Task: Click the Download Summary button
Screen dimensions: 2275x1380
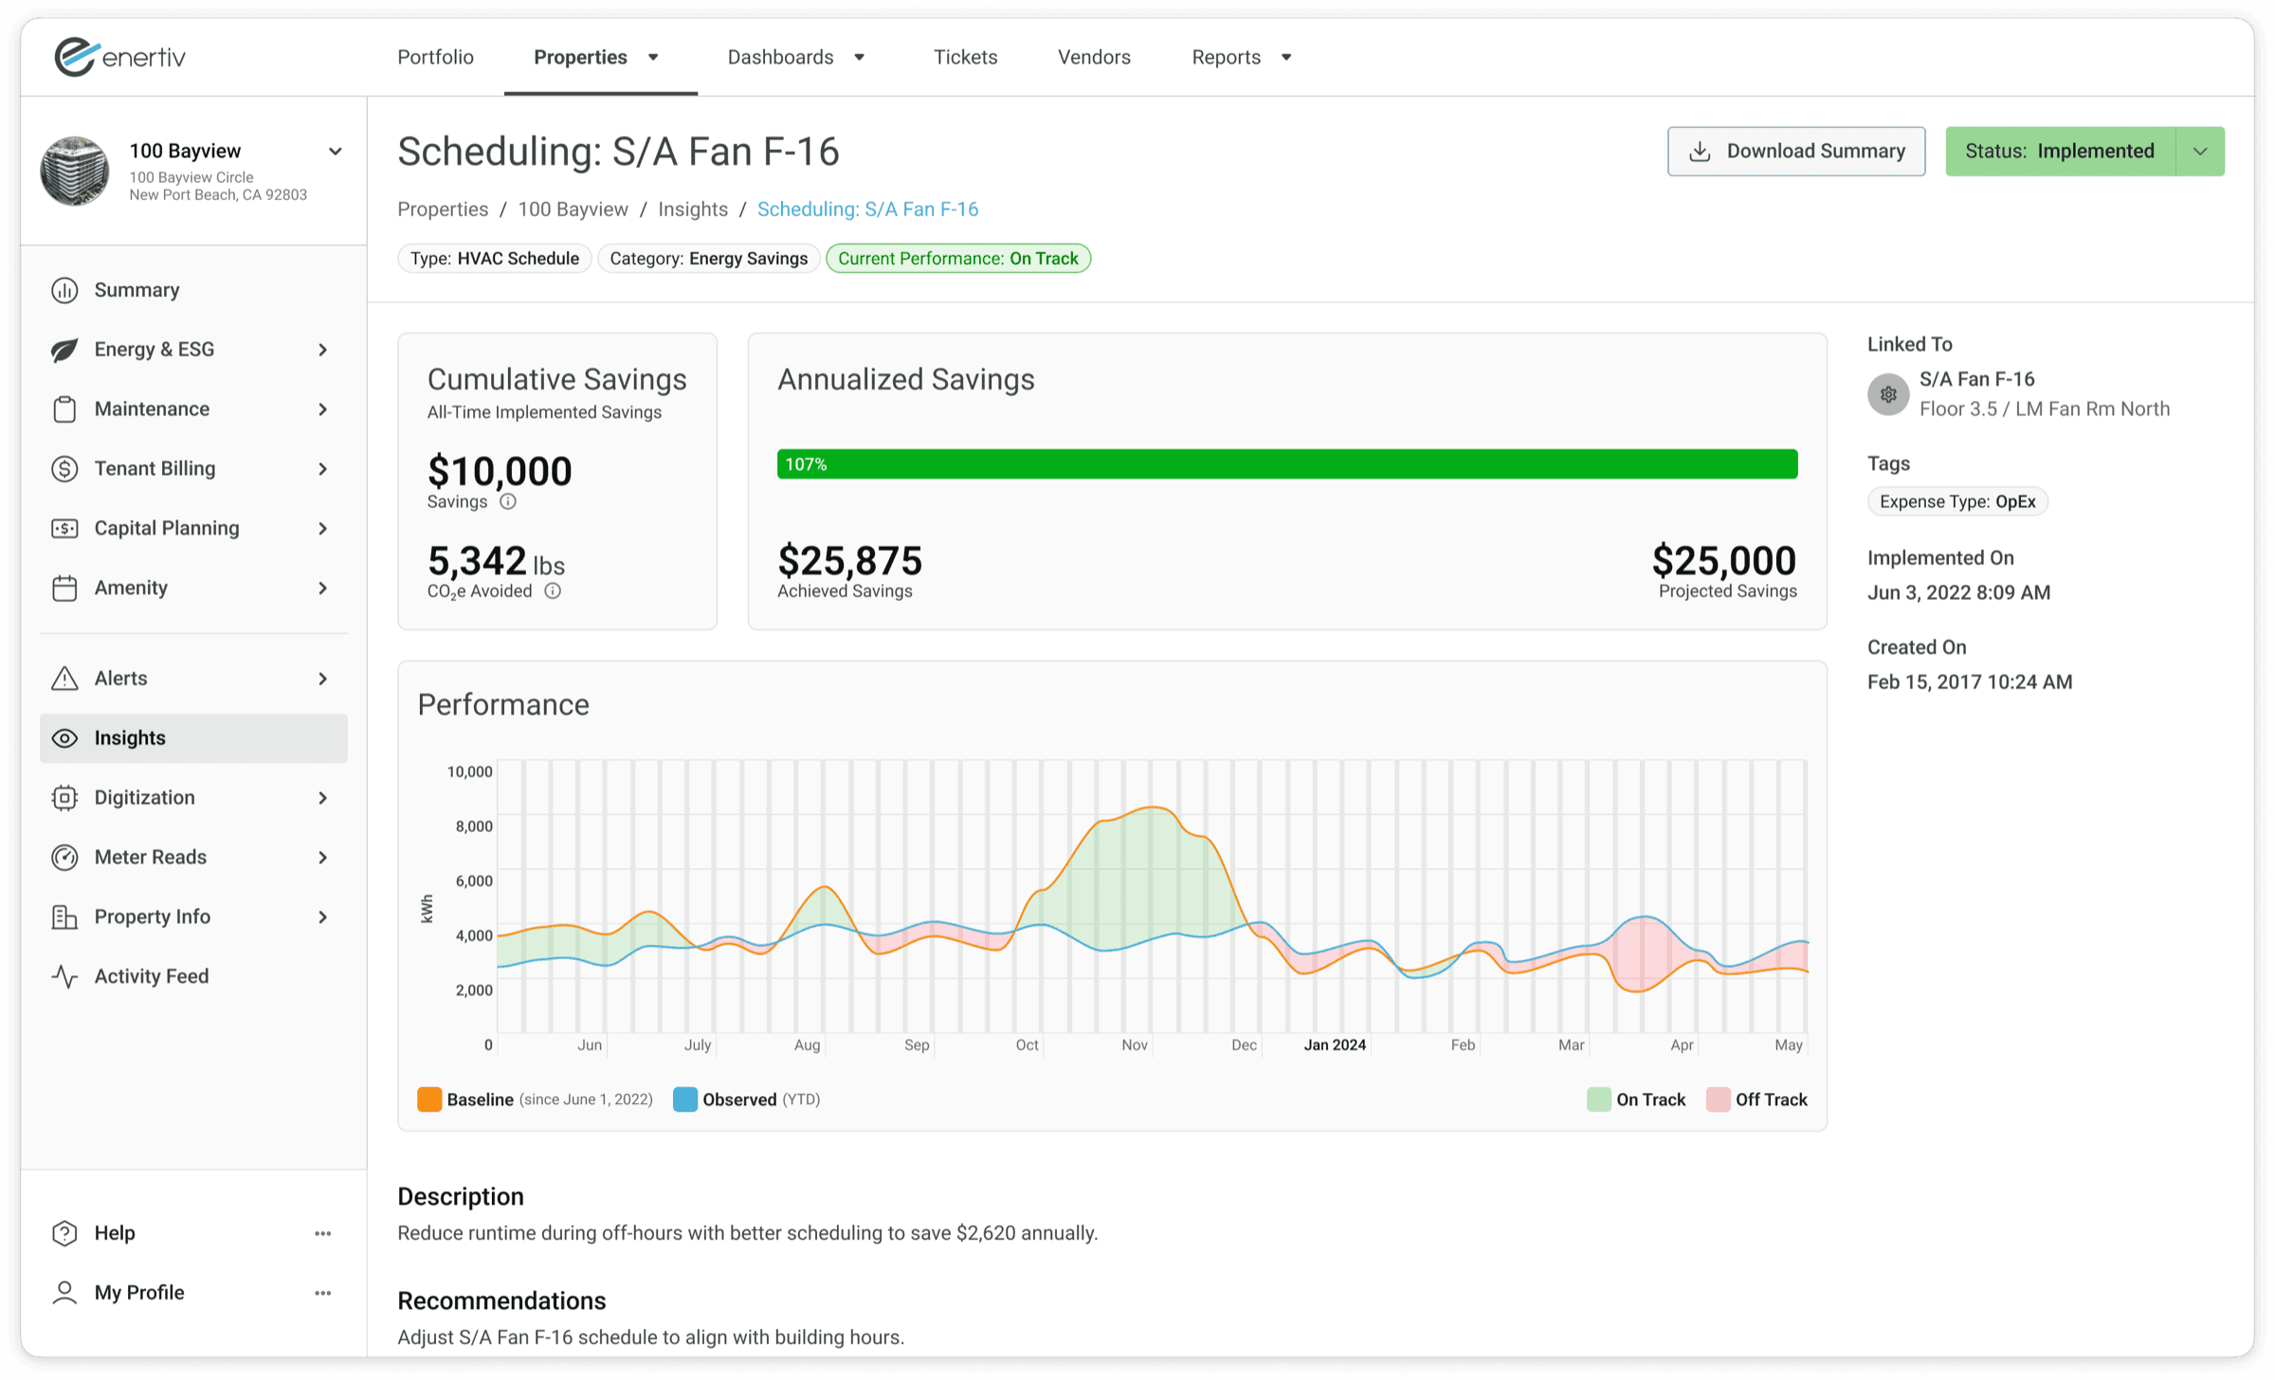Action: click(1796, 152)
